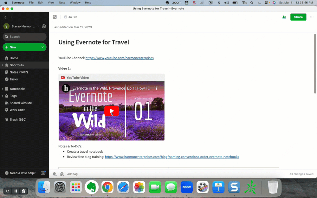Open the volume control in the menu bar
The height and width of the screenshot is (198, 317).
(x=226, y=3)
